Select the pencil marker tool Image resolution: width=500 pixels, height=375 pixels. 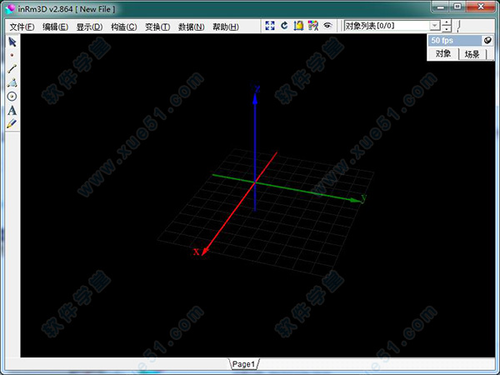tap(12, 123)
